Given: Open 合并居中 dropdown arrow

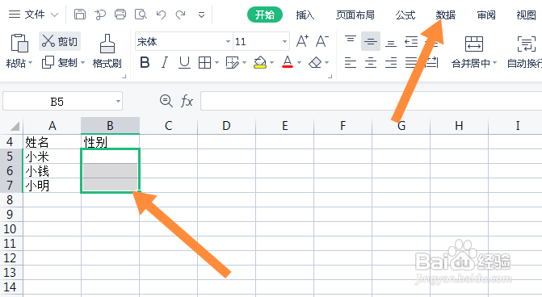Looking at the screenshot, I should pyautogui.click(x=494, y=63).
